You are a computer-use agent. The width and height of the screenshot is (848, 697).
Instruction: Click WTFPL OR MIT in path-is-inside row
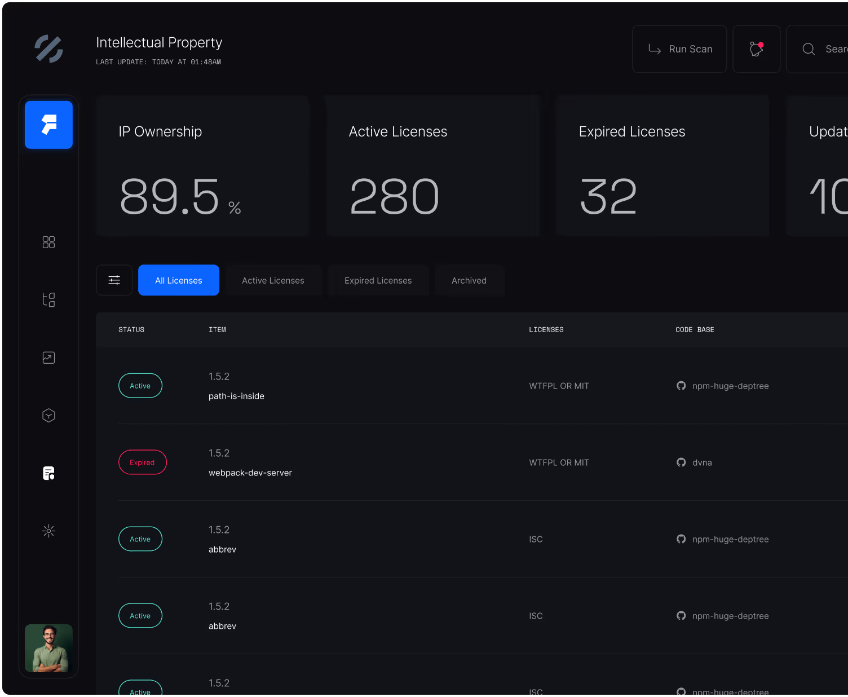pos(559,386)
